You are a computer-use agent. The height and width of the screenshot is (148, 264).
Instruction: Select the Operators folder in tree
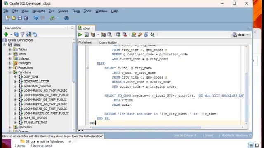pyautogui.click(x=25, y=127)
